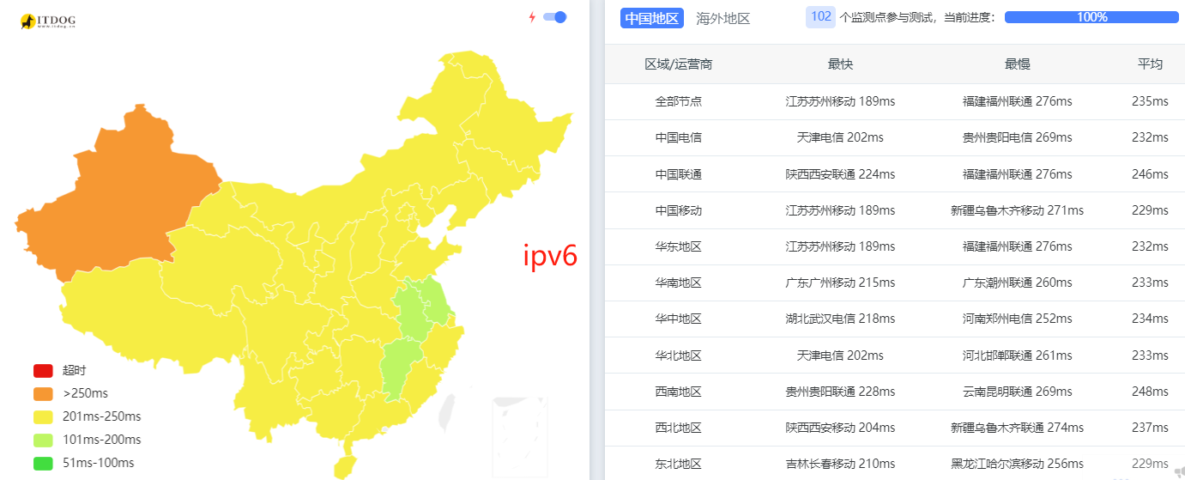Click 湖北武汉电信 218ms cell
This screenshot has width=1185, height=480.
click(x=840, y=319)
